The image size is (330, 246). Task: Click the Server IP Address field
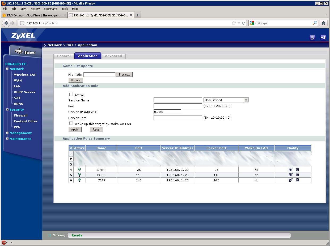(x=167, y=112)
